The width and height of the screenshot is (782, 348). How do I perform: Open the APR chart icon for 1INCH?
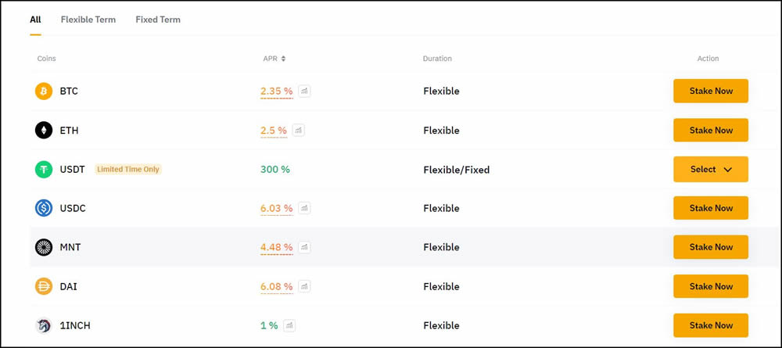pyautogui.click(x=289, y=325)
